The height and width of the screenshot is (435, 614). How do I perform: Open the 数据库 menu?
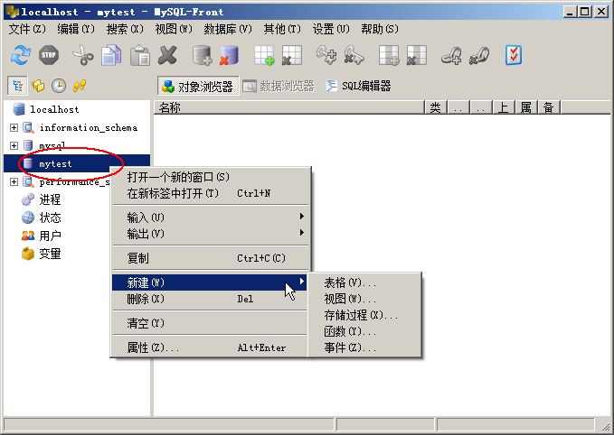[228, 29]
